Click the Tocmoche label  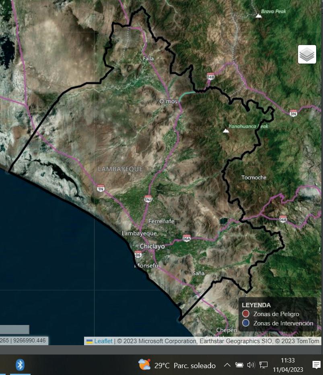pyautogui.click(x=254, y=177)
